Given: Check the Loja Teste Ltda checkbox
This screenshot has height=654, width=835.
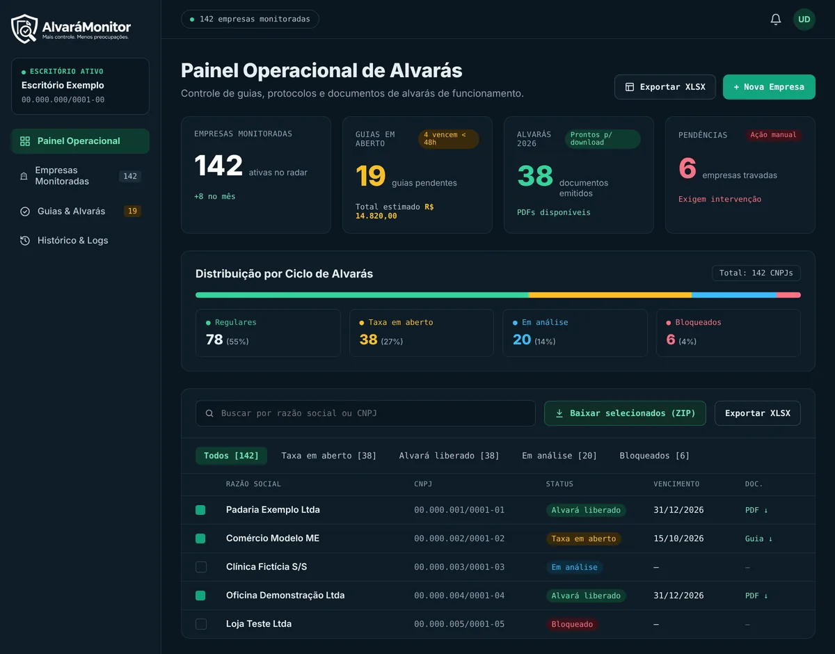Looking at the screenshot, I should 201,624.
